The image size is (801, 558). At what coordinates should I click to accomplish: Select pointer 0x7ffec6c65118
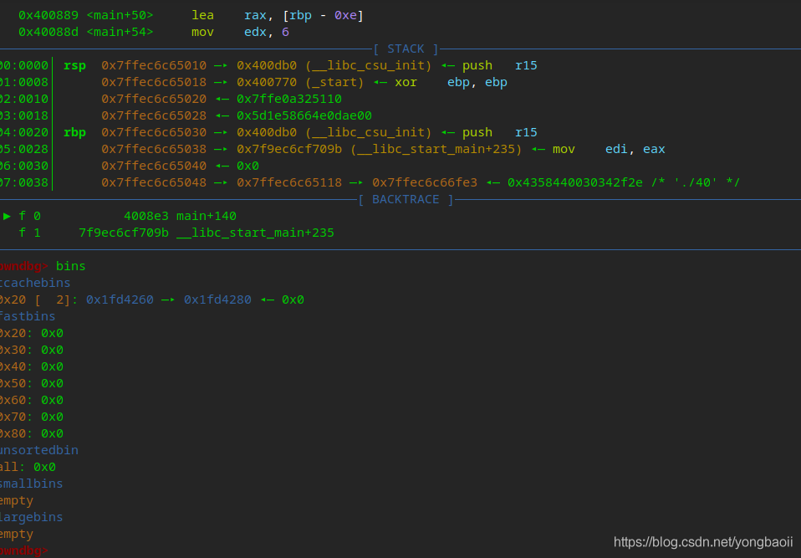(x=289, y=183)
